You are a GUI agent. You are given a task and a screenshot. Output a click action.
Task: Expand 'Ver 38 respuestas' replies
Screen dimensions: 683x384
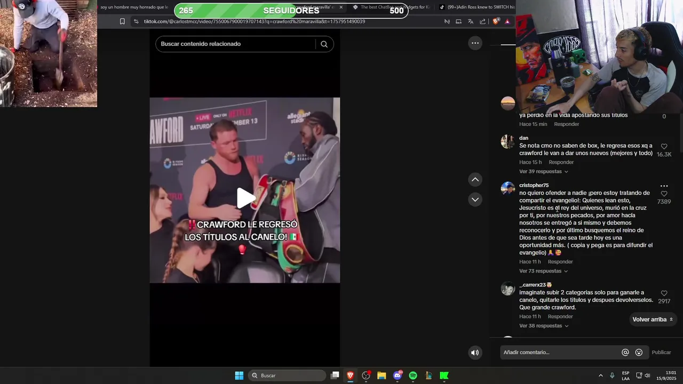click(x=544, y=326)
